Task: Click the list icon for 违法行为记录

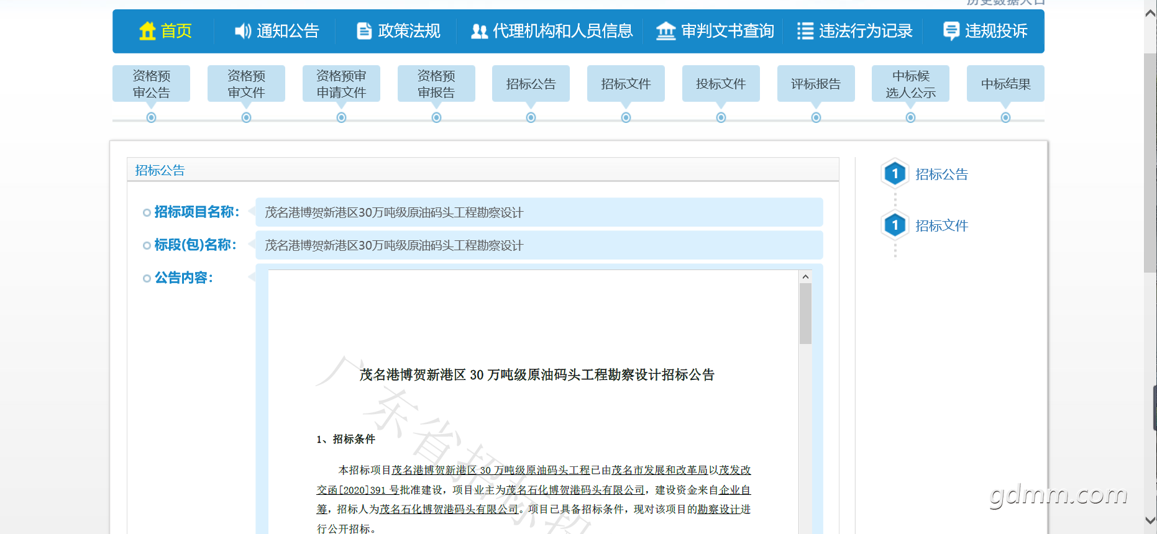Action: coord(805,31)
